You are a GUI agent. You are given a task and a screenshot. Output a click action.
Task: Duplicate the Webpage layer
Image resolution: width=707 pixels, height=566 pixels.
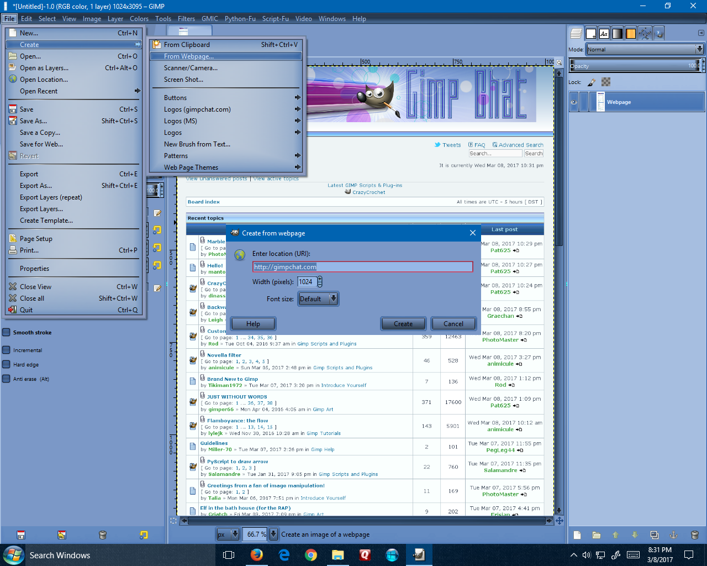655,535
